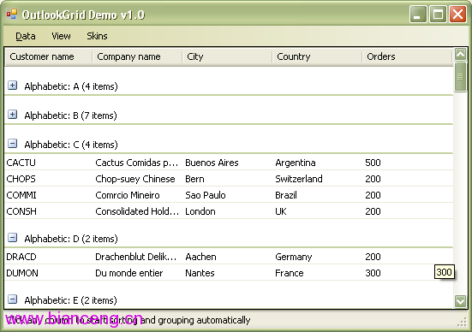Click the 300 orders cell for DUMON
The width and height of the screenshot is (472, 332).
tap(409, 273)
